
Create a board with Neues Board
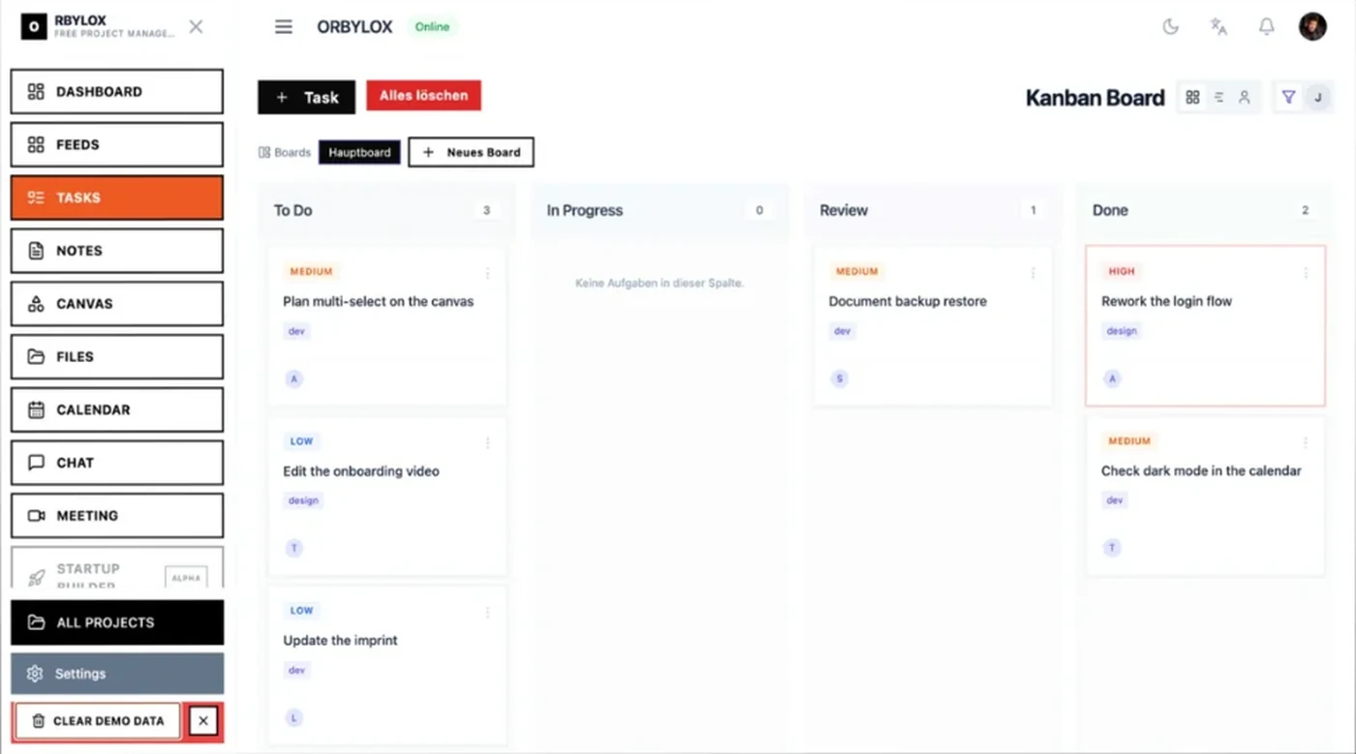click(471, 152)
